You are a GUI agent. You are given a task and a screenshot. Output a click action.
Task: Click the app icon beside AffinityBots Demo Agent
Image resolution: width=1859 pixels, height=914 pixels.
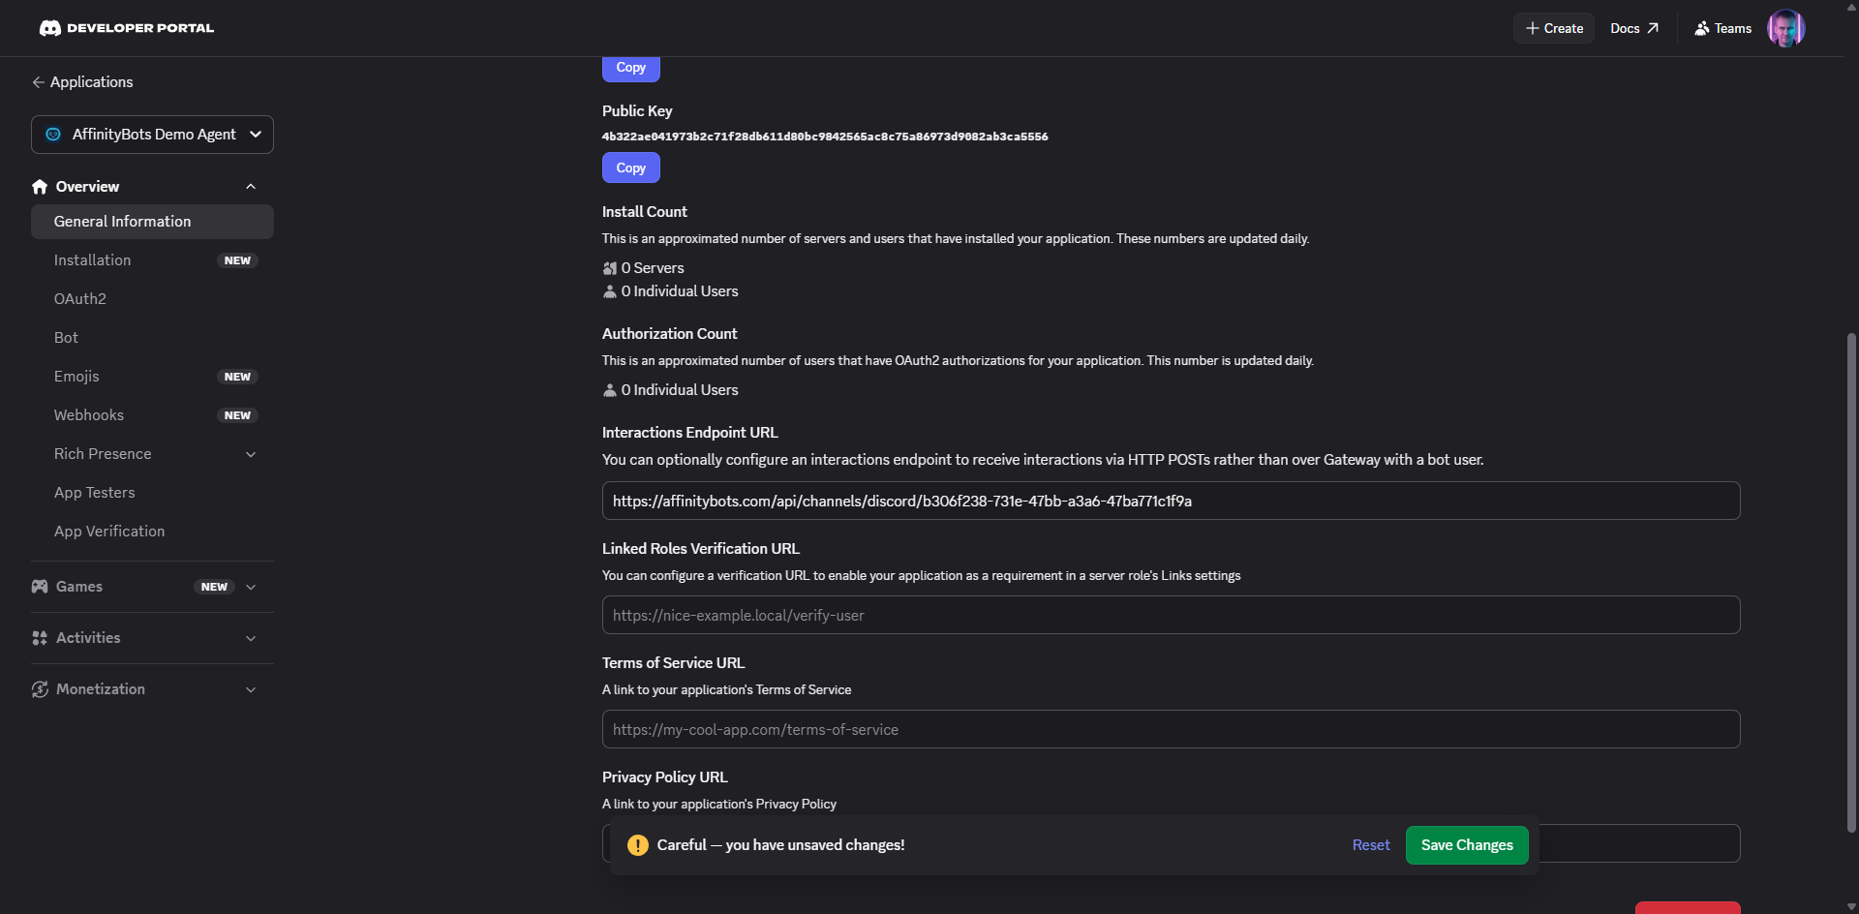pos(53,134)
